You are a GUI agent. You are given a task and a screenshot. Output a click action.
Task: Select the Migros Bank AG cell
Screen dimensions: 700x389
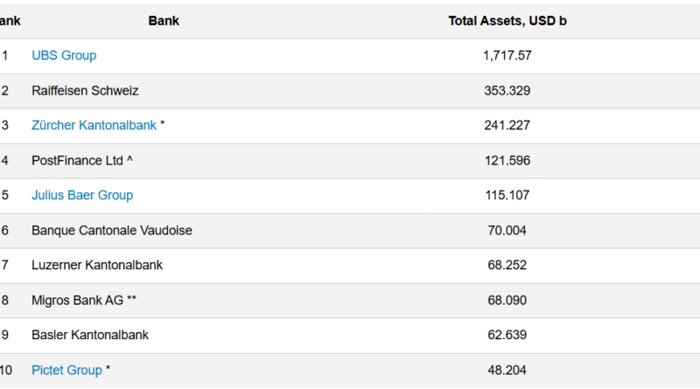click(77, 300)
